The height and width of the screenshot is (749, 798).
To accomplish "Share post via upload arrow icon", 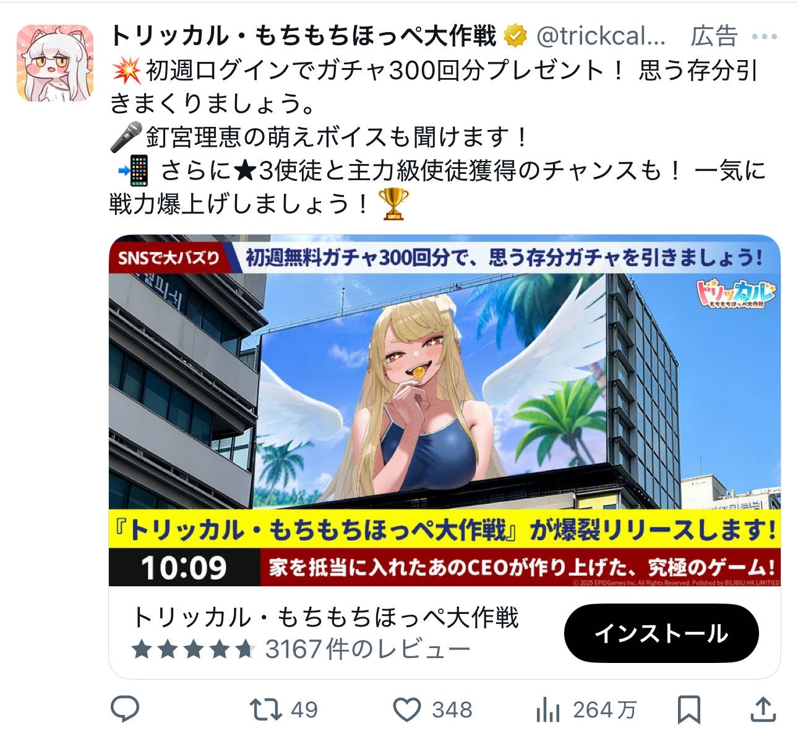I will [x=763, y=709].
